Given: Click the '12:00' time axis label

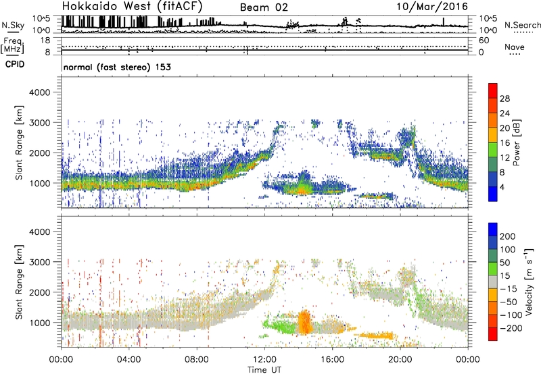Looking at the screenshot, I should [264, 360].
